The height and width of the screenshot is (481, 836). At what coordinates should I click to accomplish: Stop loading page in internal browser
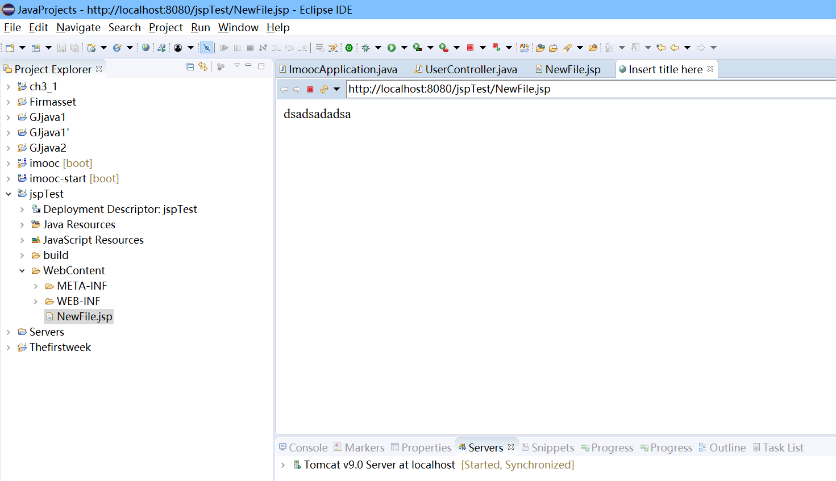coord(310,89)
